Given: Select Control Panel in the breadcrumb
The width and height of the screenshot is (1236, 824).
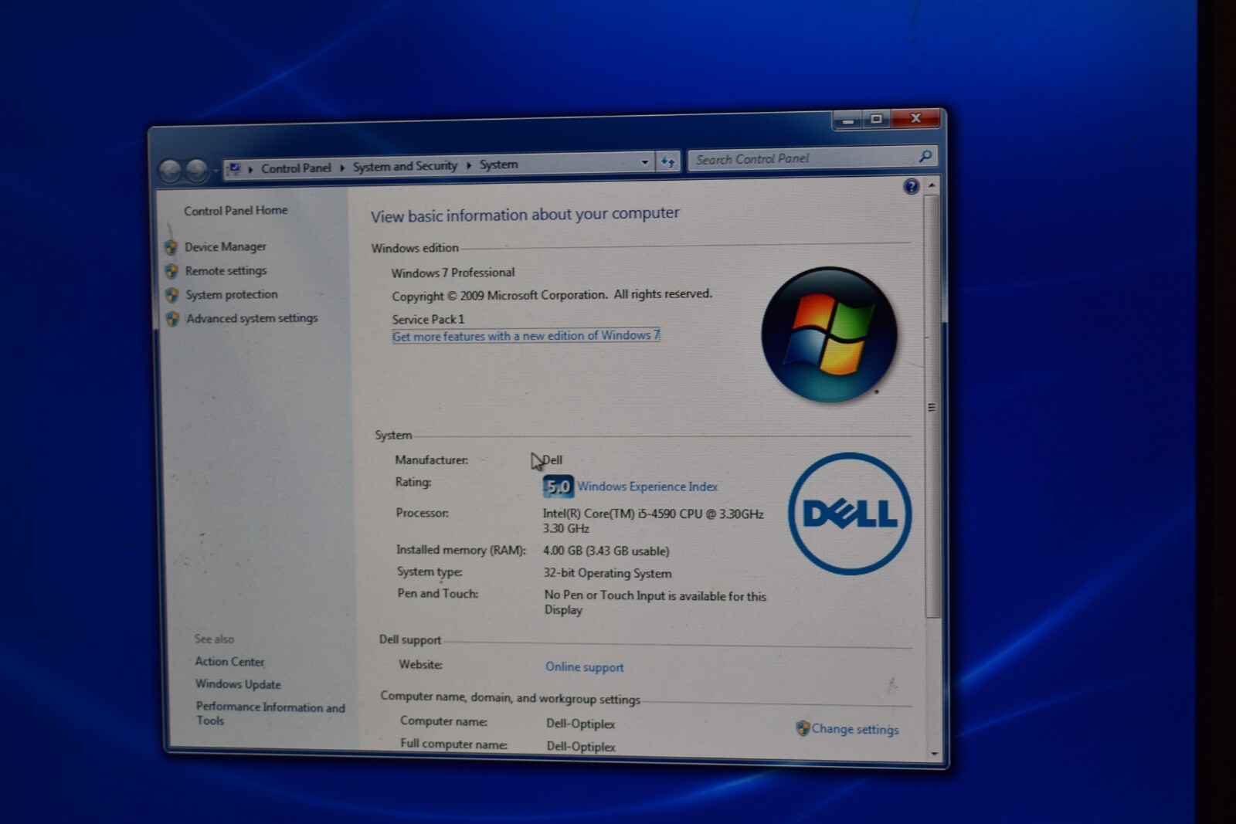Looking at the screenshot, I should (296, 168).
